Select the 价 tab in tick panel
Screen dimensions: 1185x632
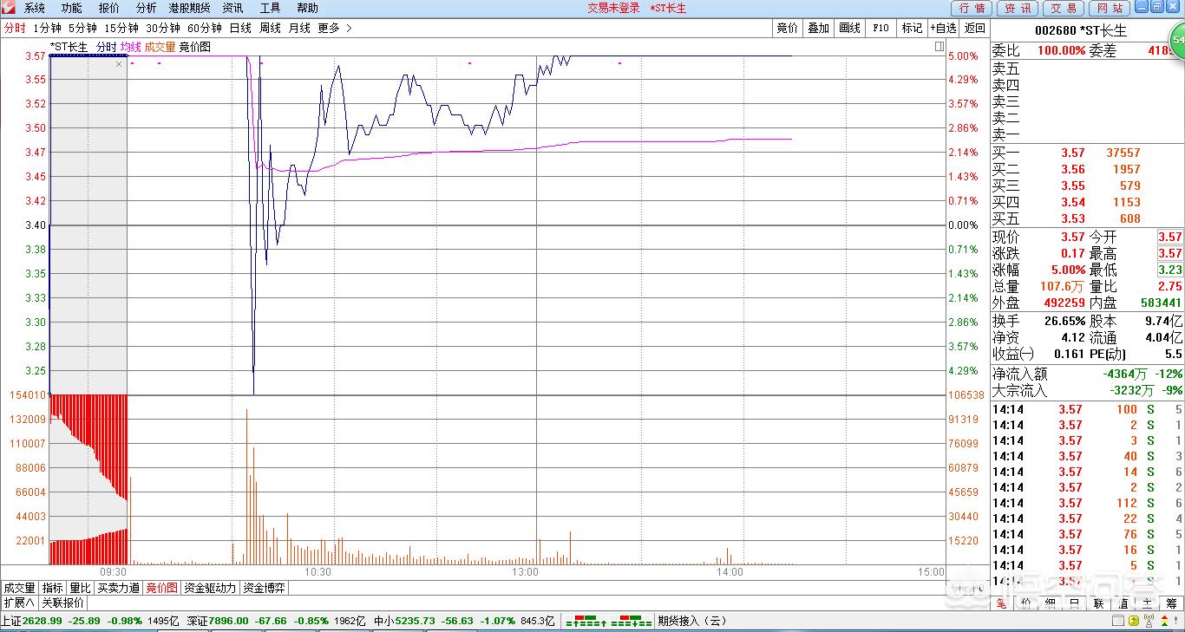[1025, 603]
